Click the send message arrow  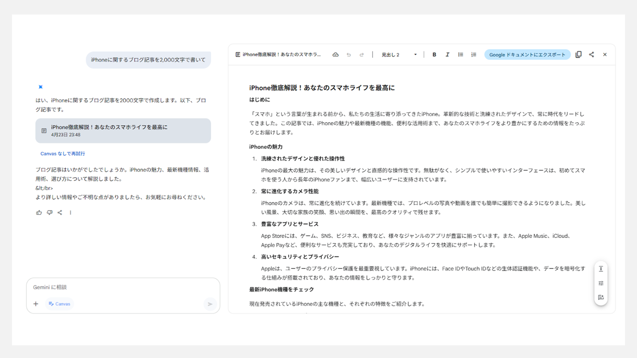point(210,304)
